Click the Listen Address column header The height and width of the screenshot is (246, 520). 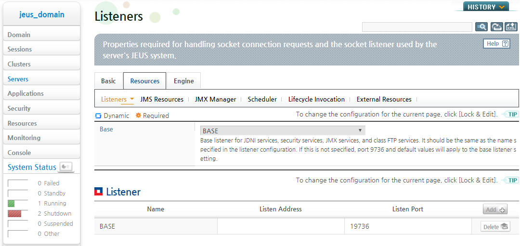coord(281,209)
